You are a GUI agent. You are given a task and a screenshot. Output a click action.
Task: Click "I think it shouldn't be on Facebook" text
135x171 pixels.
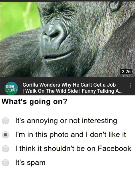tap(73, 148)
